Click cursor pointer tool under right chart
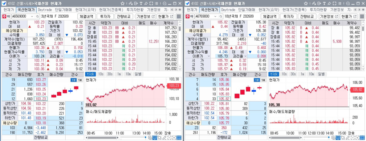Image resolution: width=366 pixels, height=141 pixels. click(x=343, y=138)
